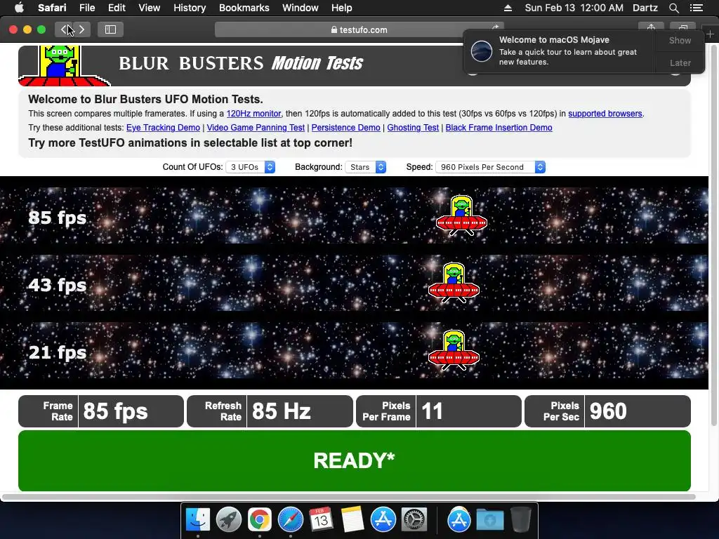Open Calendar from the Dock
The height and width of the screenshot is (539, 719).
pos(321,520)
